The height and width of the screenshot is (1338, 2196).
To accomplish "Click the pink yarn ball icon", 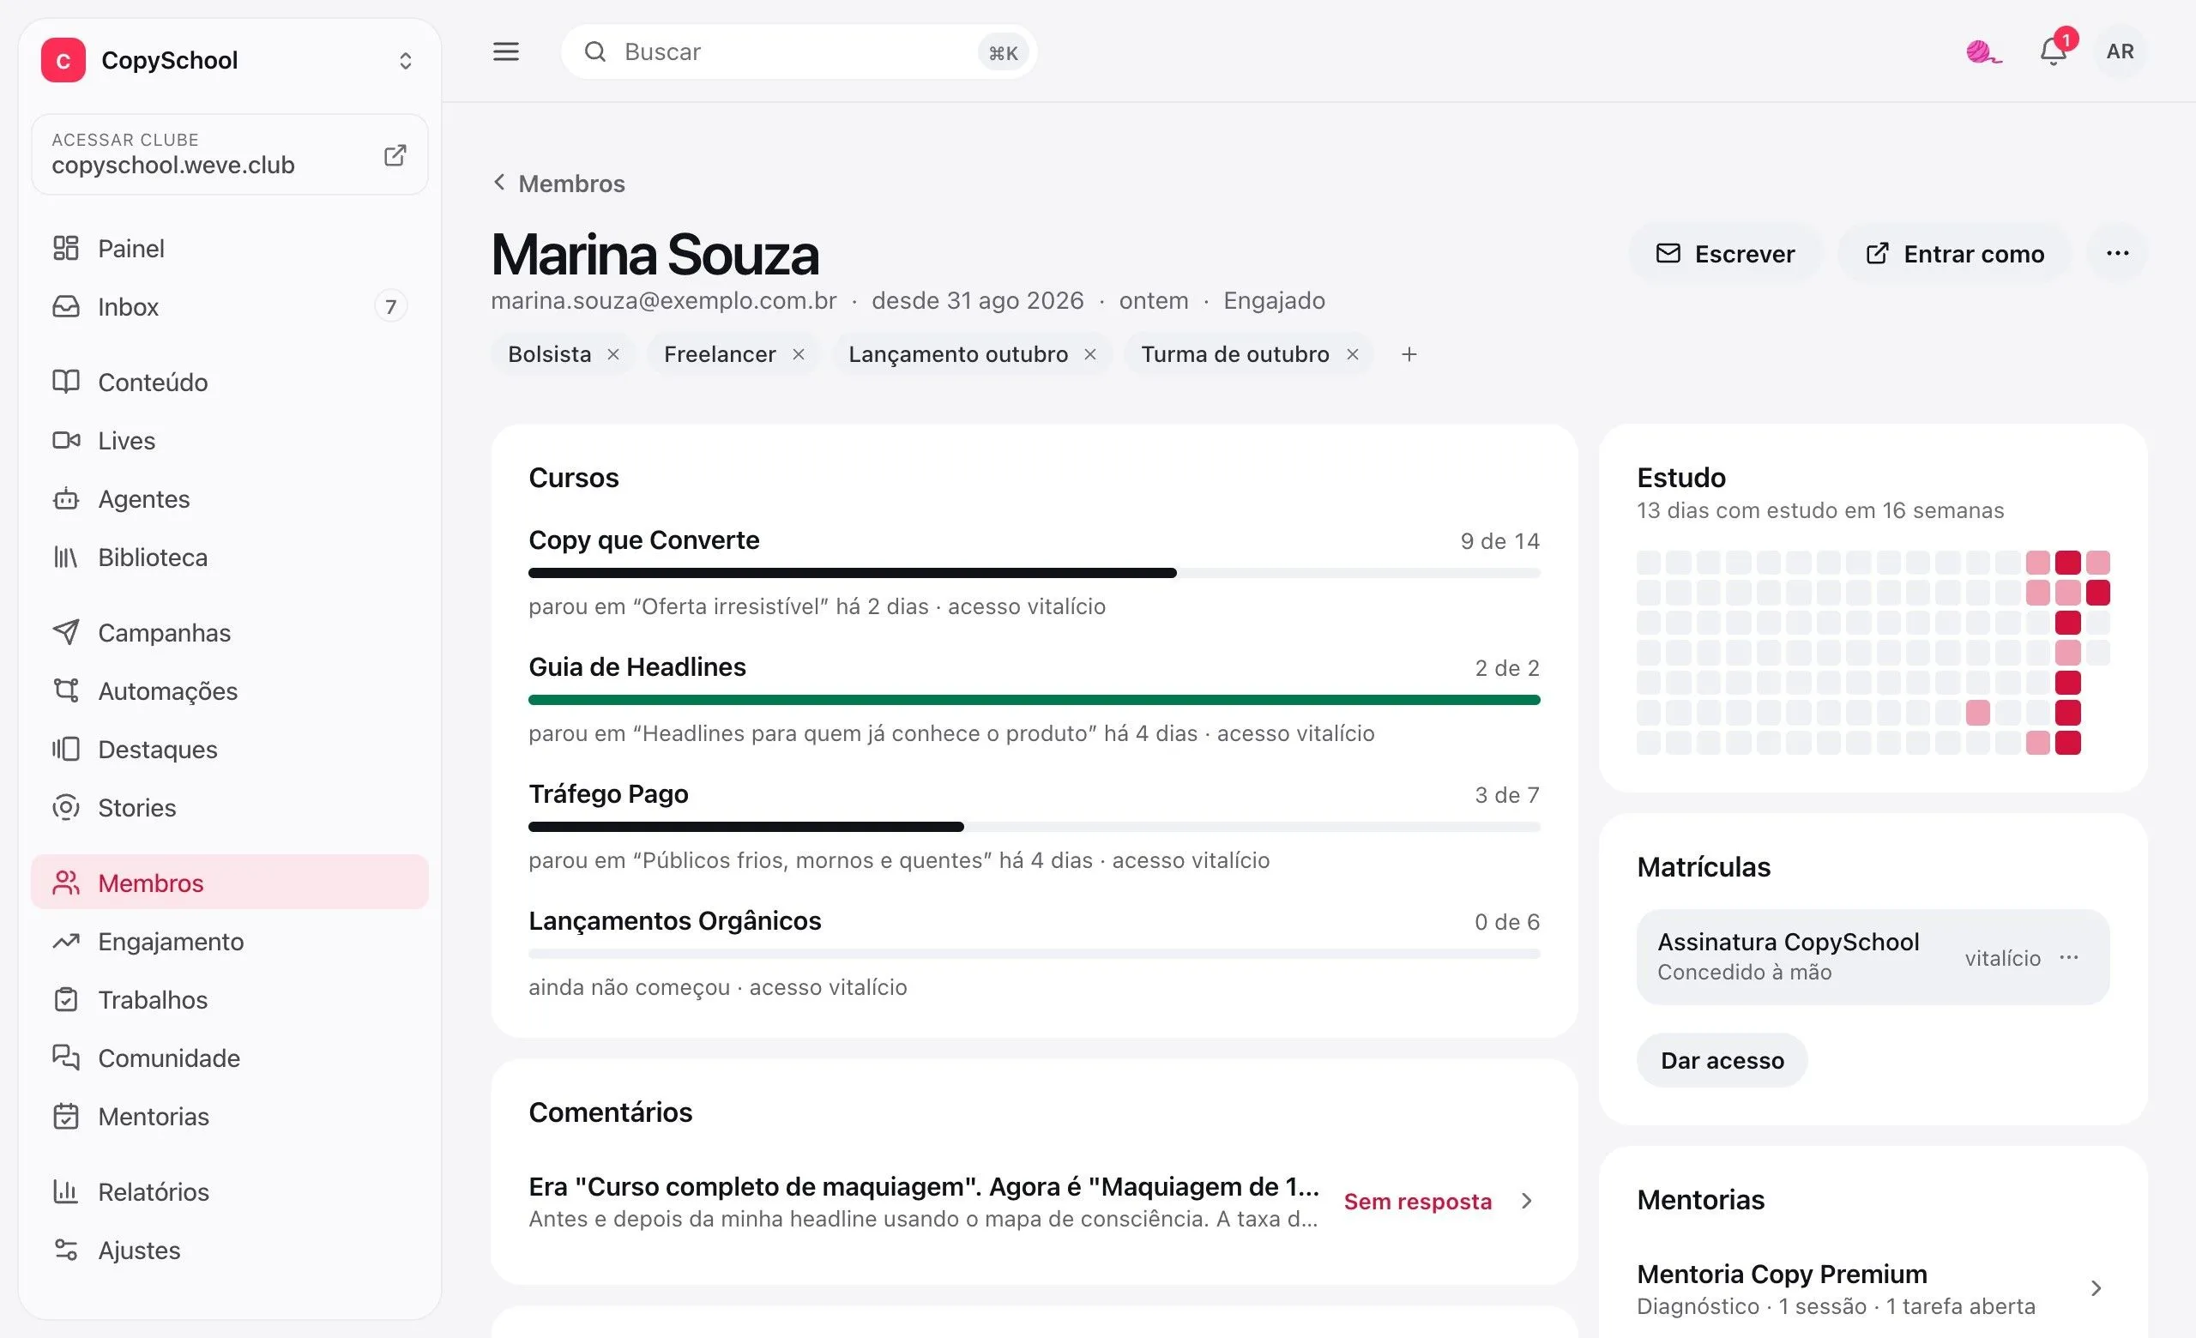I will (x=1984, y=51).
